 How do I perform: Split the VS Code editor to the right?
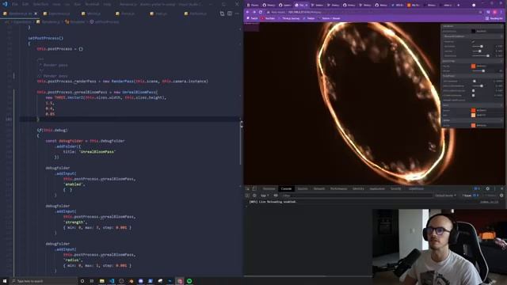pyautogui.click(x=230, y=13)
